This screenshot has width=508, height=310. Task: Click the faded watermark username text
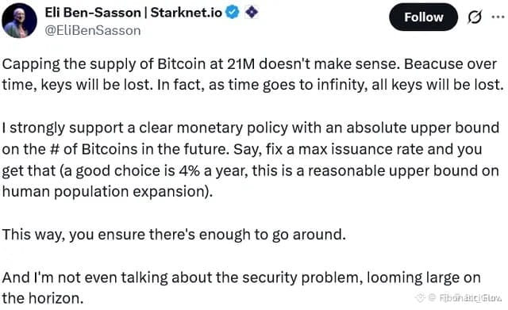(x=471, y=297)
